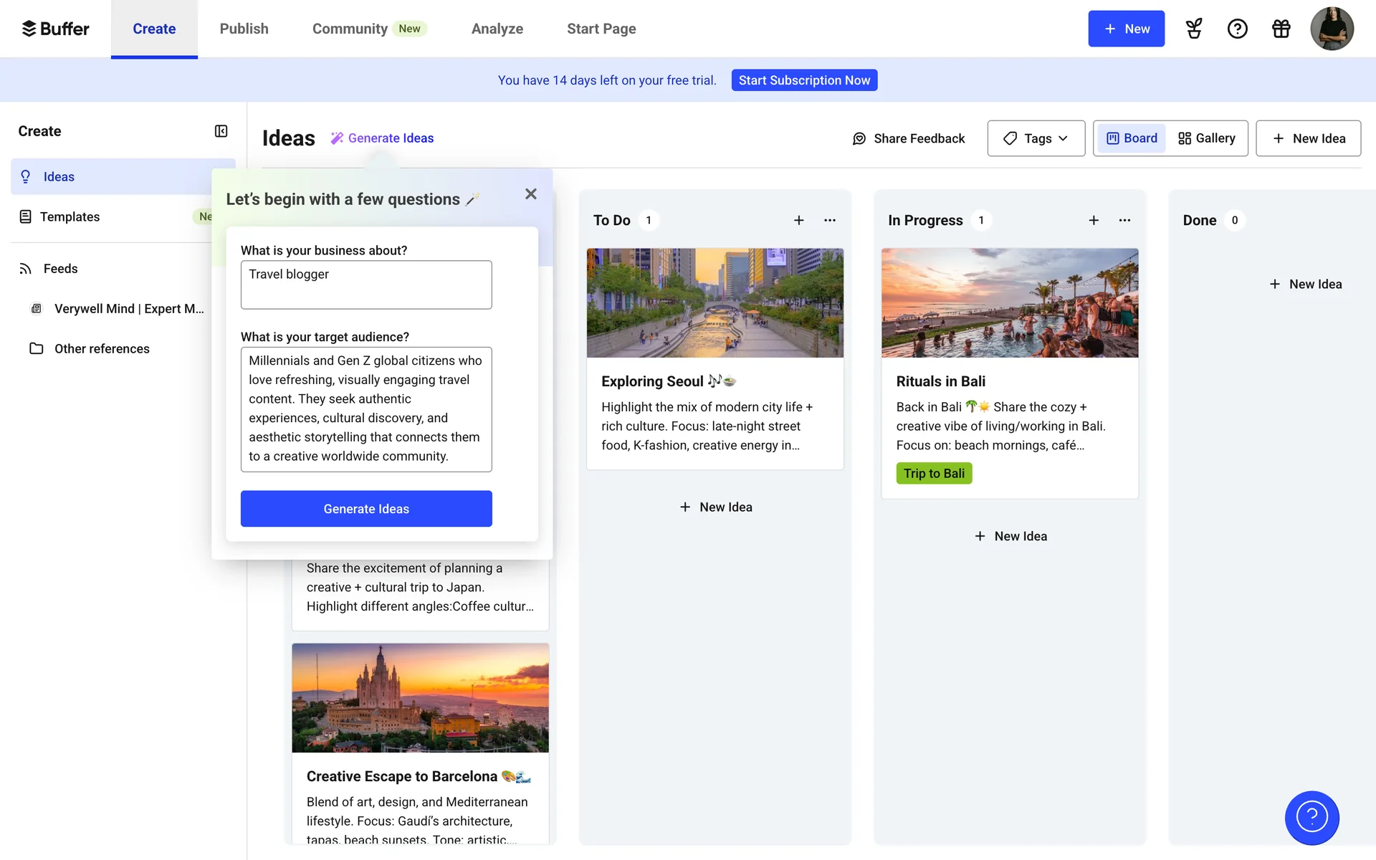The width and height of the screenshot is (1376, 860).
Task: Expand the Tags dropdown
Action: 1036,138
